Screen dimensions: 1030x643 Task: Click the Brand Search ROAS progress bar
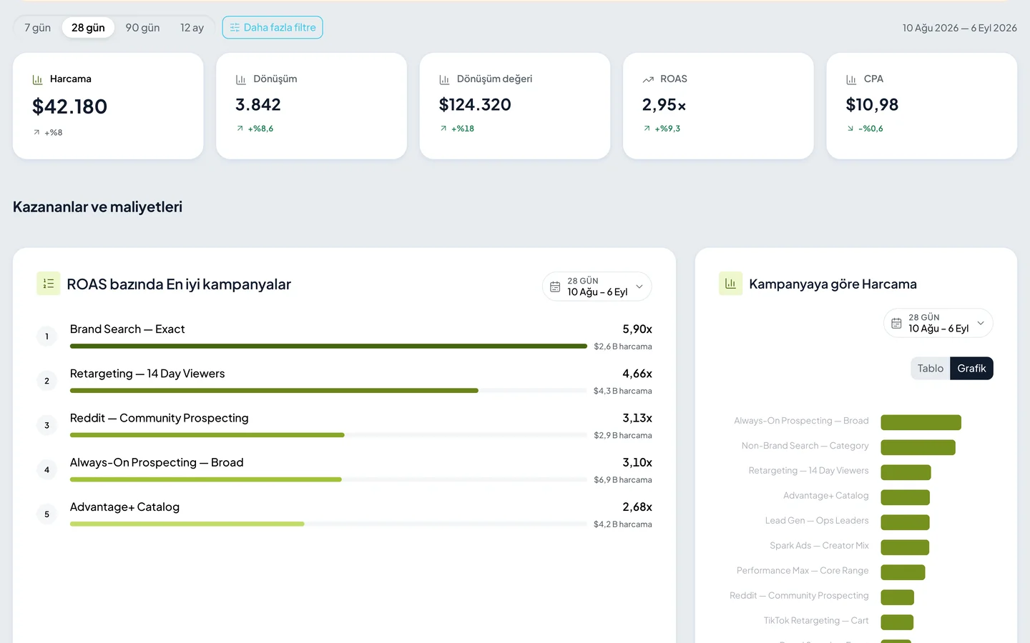[x=328, y=347]
